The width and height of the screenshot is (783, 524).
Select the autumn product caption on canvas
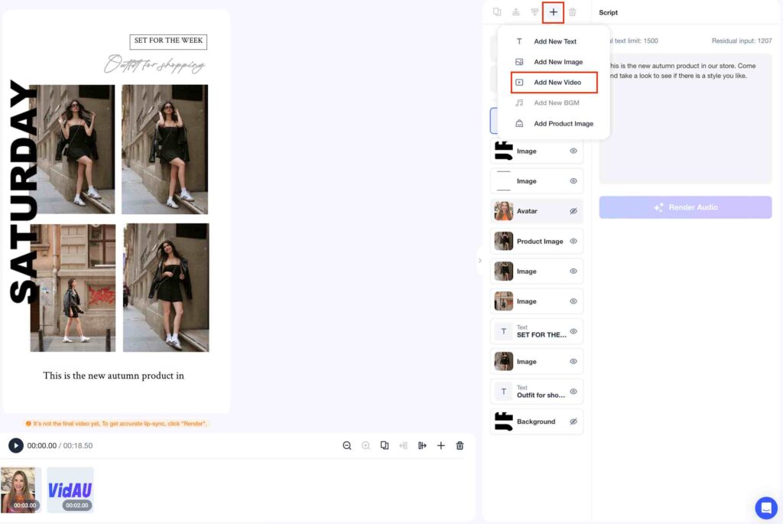(x=113, y=376)
